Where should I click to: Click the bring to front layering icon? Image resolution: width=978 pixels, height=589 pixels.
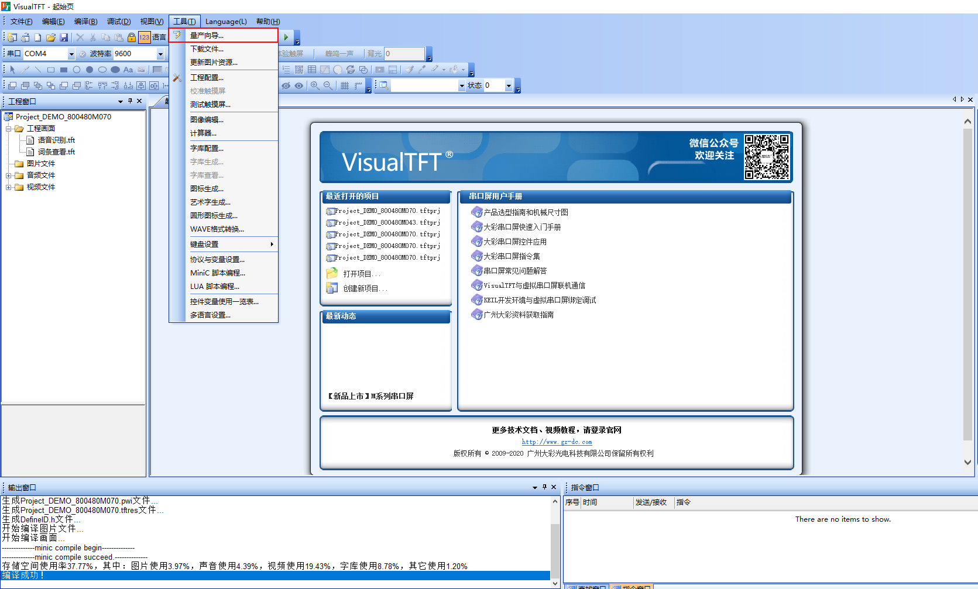[x=12, y=85]
